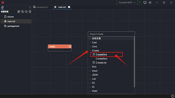Run the flow with green play icon

pyautogui.click(x=140, y=3)
